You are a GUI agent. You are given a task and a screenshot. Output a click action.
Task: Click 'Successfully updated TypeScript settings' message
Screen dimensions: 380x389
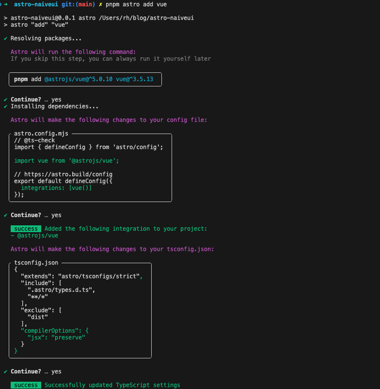(112, 385)
